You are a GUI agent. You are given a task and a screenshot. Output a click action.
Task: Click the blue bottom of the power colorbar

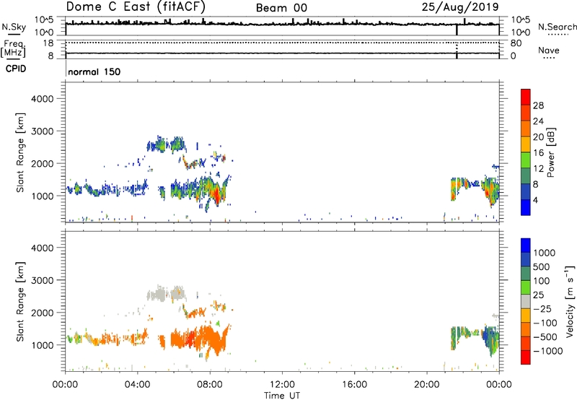(526, 208)
